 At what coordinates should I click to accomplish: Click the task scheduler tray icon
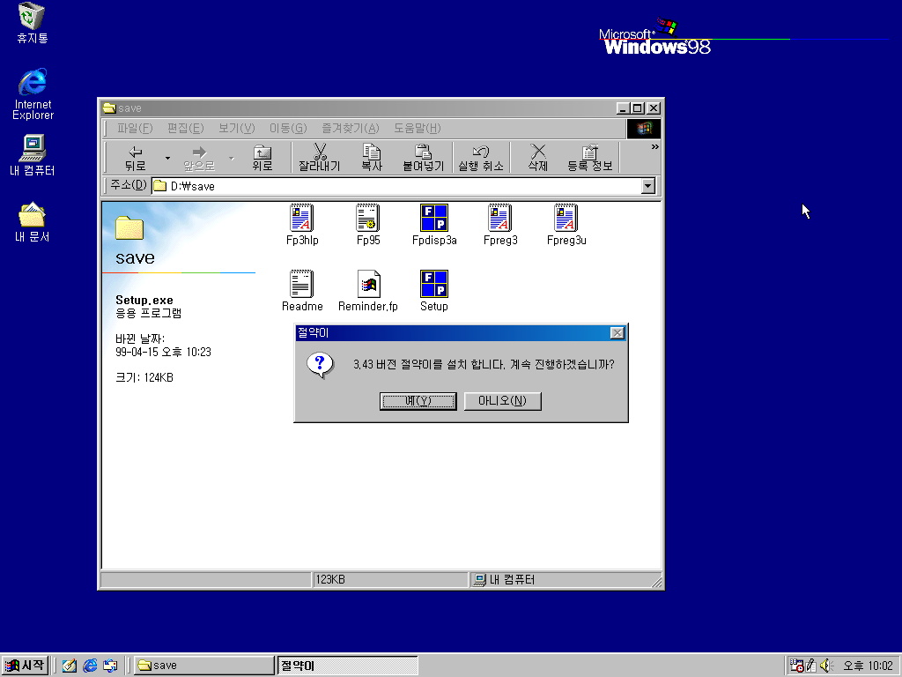pyautogui.click(x=796, y=666)
